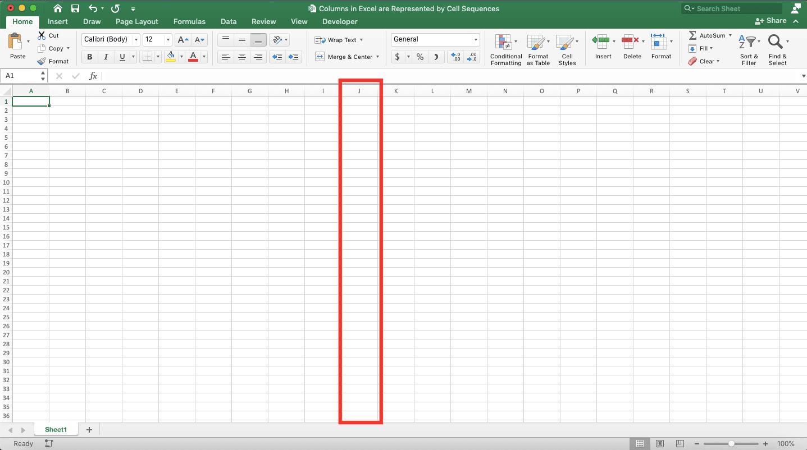Click the Home icon in title bar
Screen dimensions: 807x450
pyautogui.click(x=57, y=8)
